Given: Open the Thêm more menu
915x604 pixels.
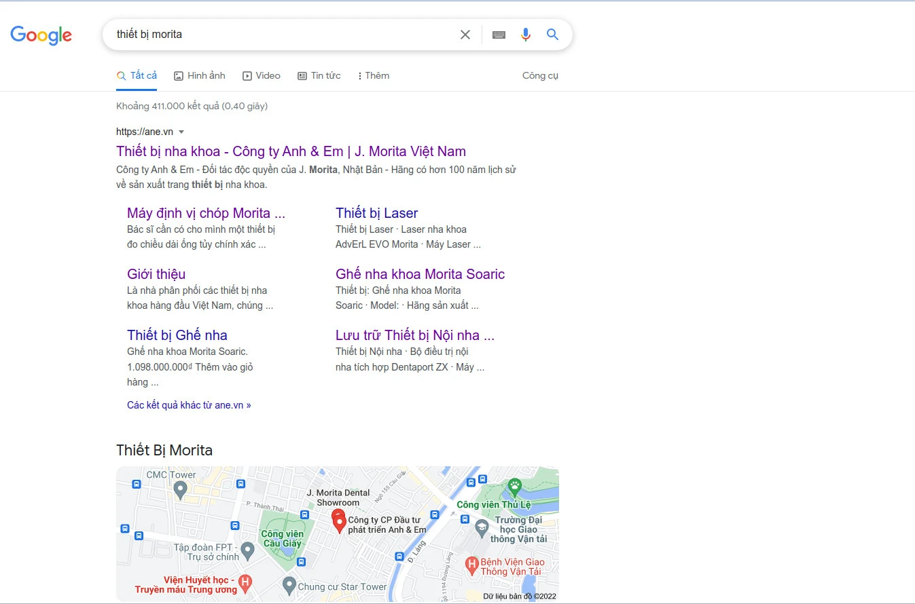Looking at the screenshot, I should 374,75.
